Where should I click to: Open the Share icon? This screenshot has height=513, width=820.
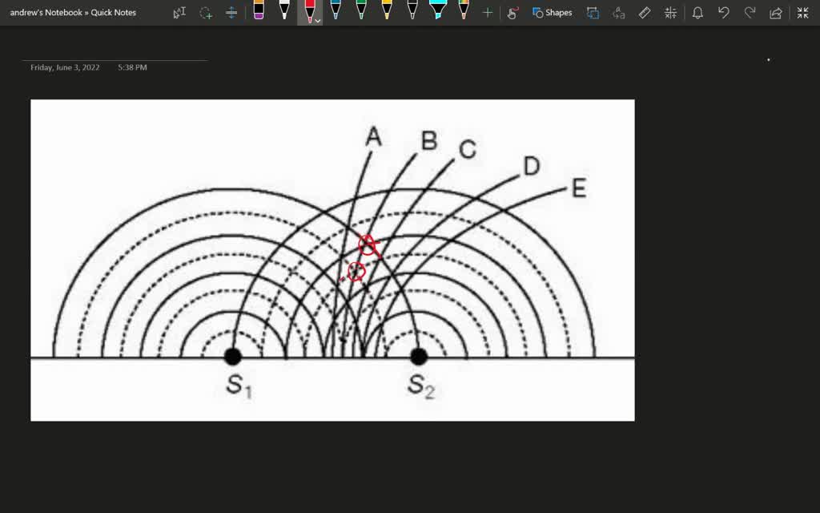pyautogui.click(x=775, y=13)
